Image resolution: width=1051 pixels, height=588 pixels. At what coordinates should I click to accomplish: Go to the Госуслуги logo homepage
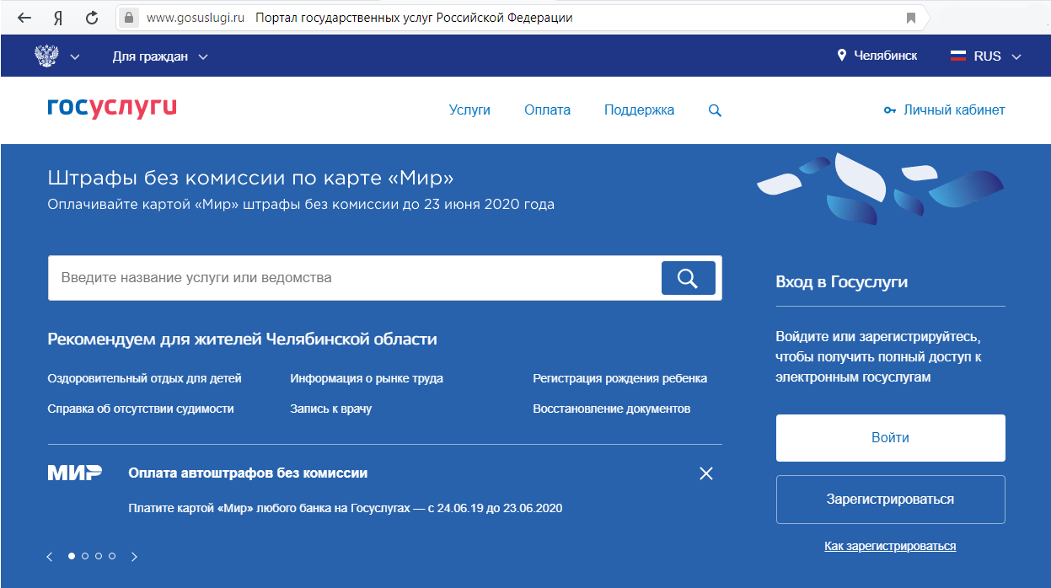tap(112, 107)
